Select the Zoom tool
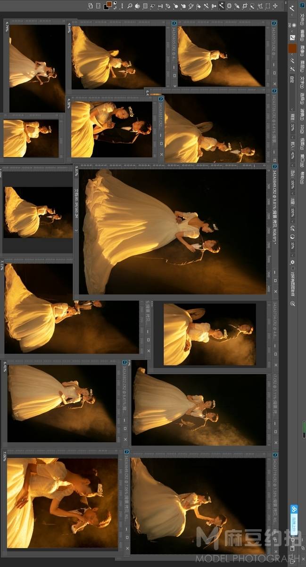 point(130,6)
